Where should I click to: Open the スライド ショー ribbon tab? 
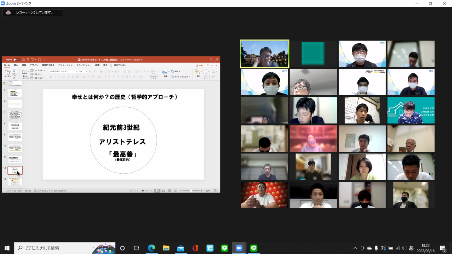coord(84,65)
